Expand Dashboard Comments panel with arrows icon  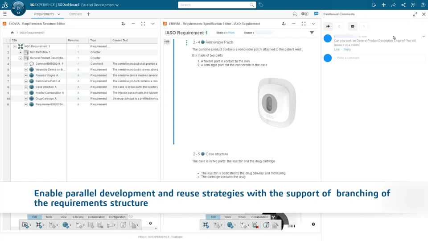tap(415, 14)
